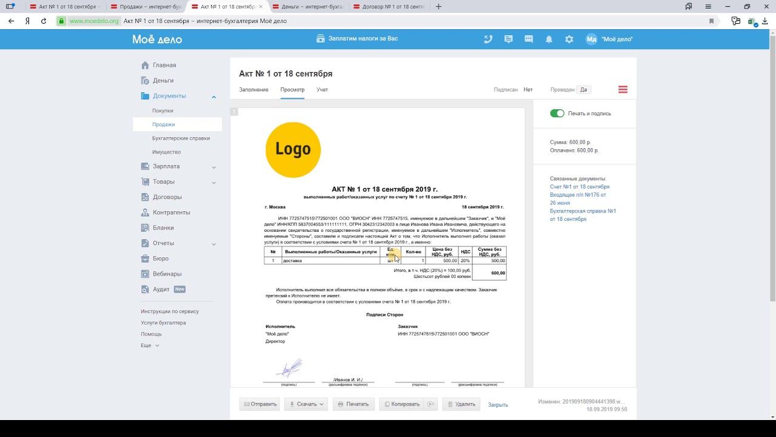Viewport: 776px width, 437px height.
Task: Open the phone support icon in header
Action: pos(488,39)
